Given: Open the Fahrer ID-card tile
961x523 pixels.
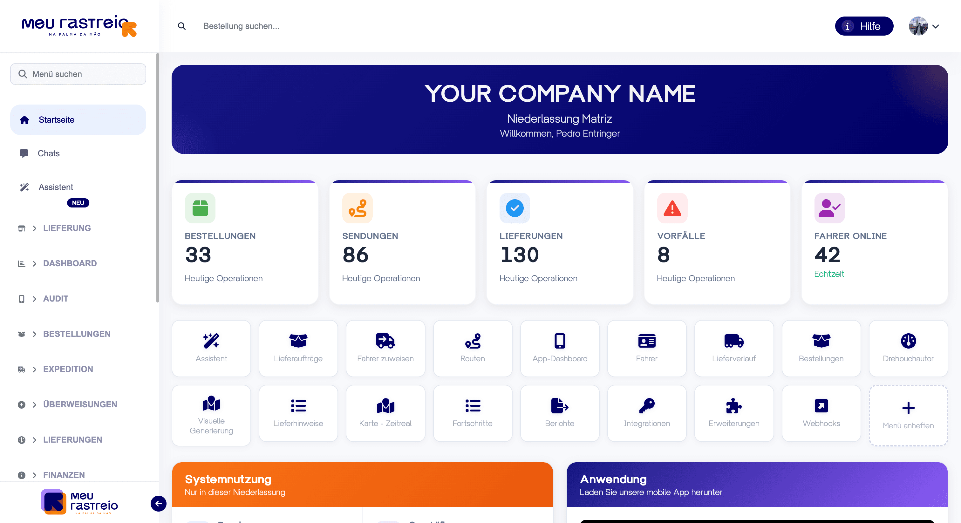Looking at the screenshot, I should 647,349.
